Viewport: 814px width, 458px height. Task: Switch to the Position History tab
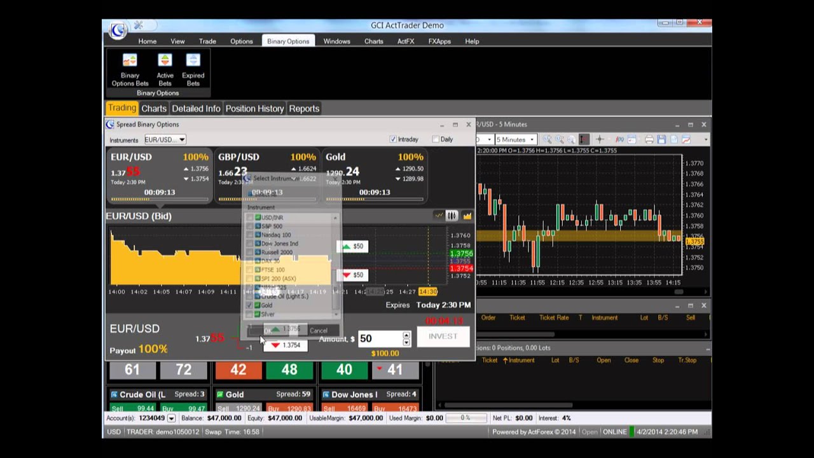point(254,109)
